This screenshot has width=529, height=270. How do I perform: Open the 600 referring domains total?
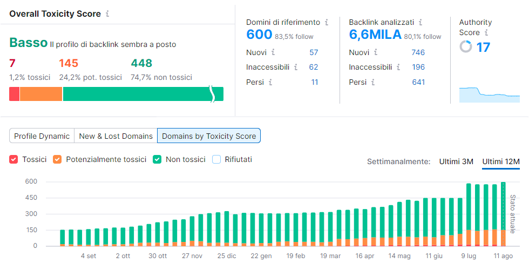click(259, 35)
